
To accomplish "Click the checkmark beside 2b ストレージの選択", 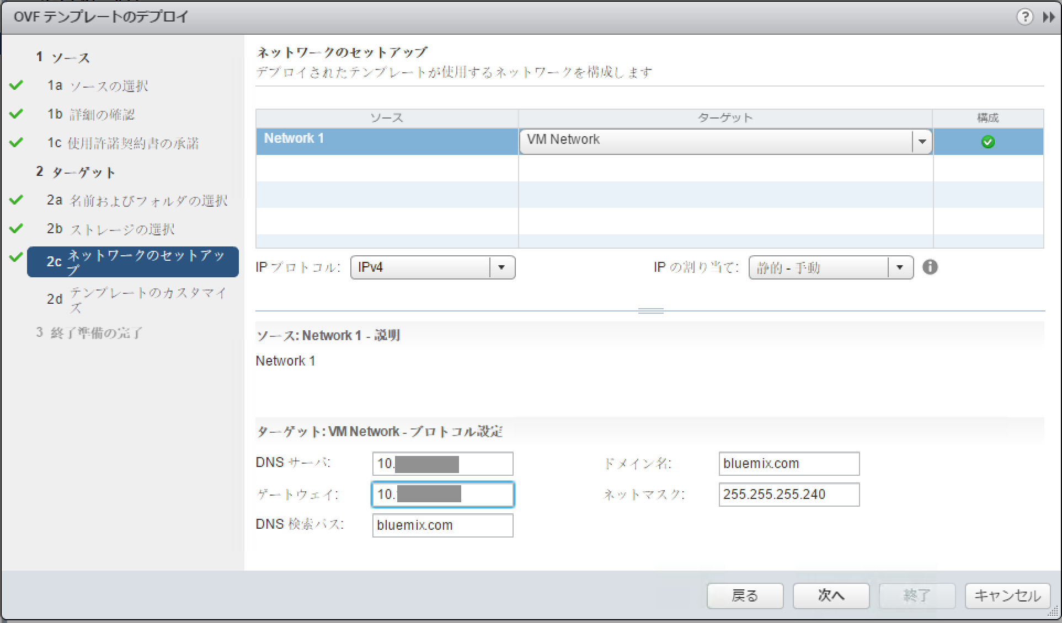I will click(16, 228).
